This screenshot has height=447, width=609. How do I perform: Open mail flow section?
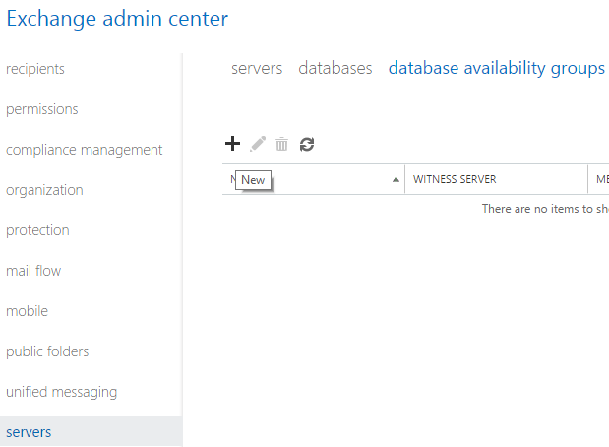click(x=33, y=271)
